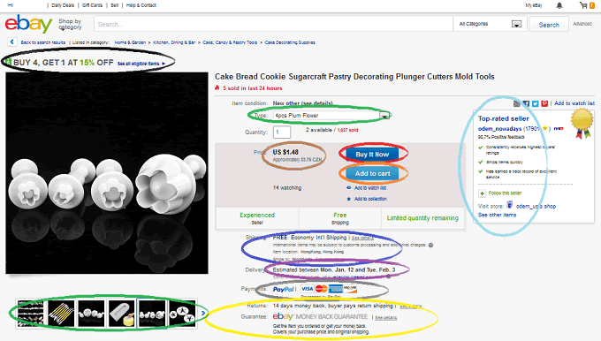Click the Visa card logo
The width and height of the screenshot is (601, 341).
[307, 289]
